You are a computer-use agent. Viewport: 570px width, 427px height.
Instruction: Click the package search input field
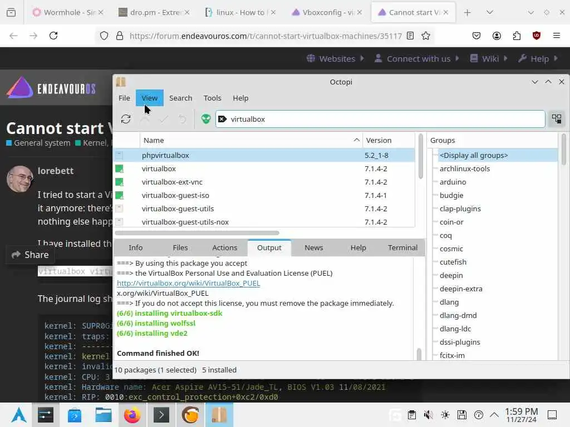(380, 119)
